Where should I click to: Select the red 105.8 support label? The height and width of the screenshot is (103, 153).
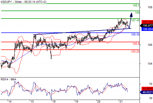[136, 44]
